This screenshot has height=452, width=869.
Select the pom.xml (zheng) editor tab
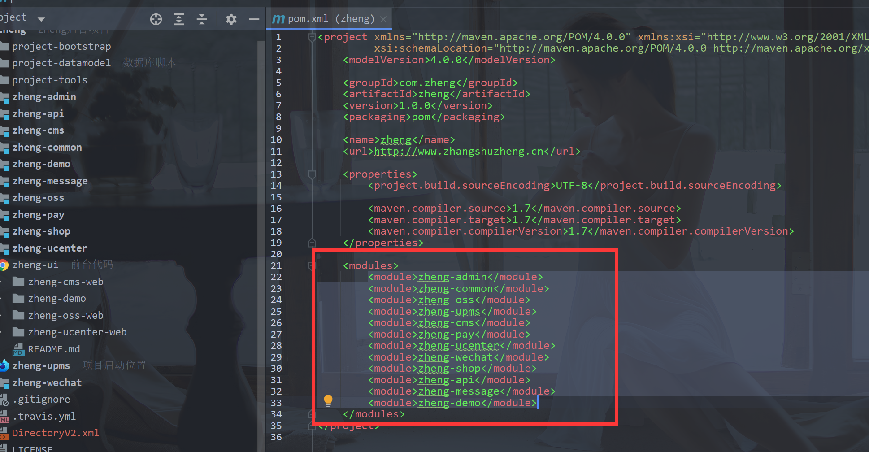(x=330, y=19)
